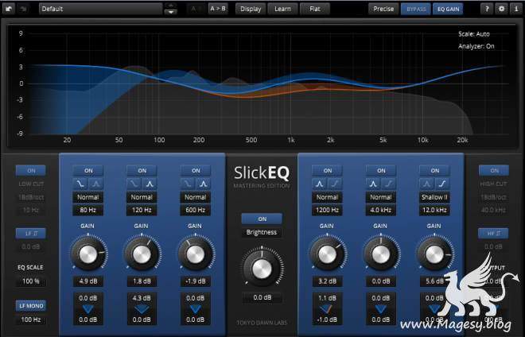Open the 12.0 kHz frequency selector
The height and width of the screenshot is (337, 525).
[434, 210]
